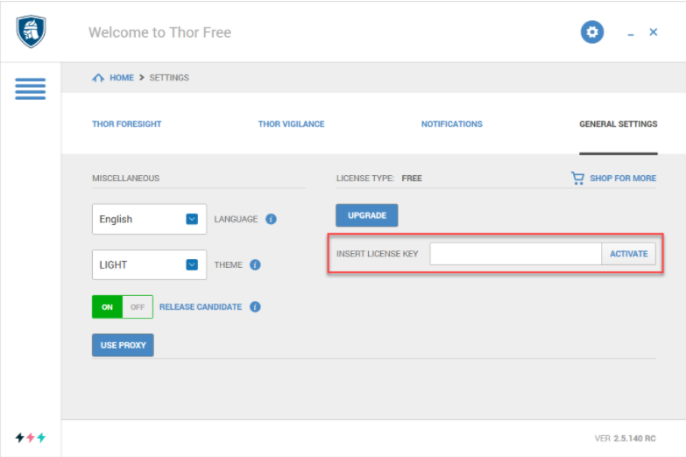Focus the Insert License Key field
Screen dimensions: 686x457
point(516,254)
